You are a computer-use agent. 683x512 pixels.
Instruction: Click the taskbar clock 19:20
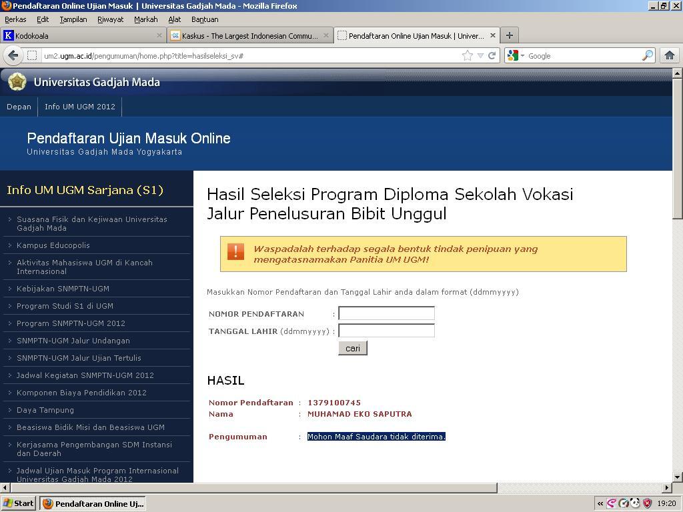[666, 504]
